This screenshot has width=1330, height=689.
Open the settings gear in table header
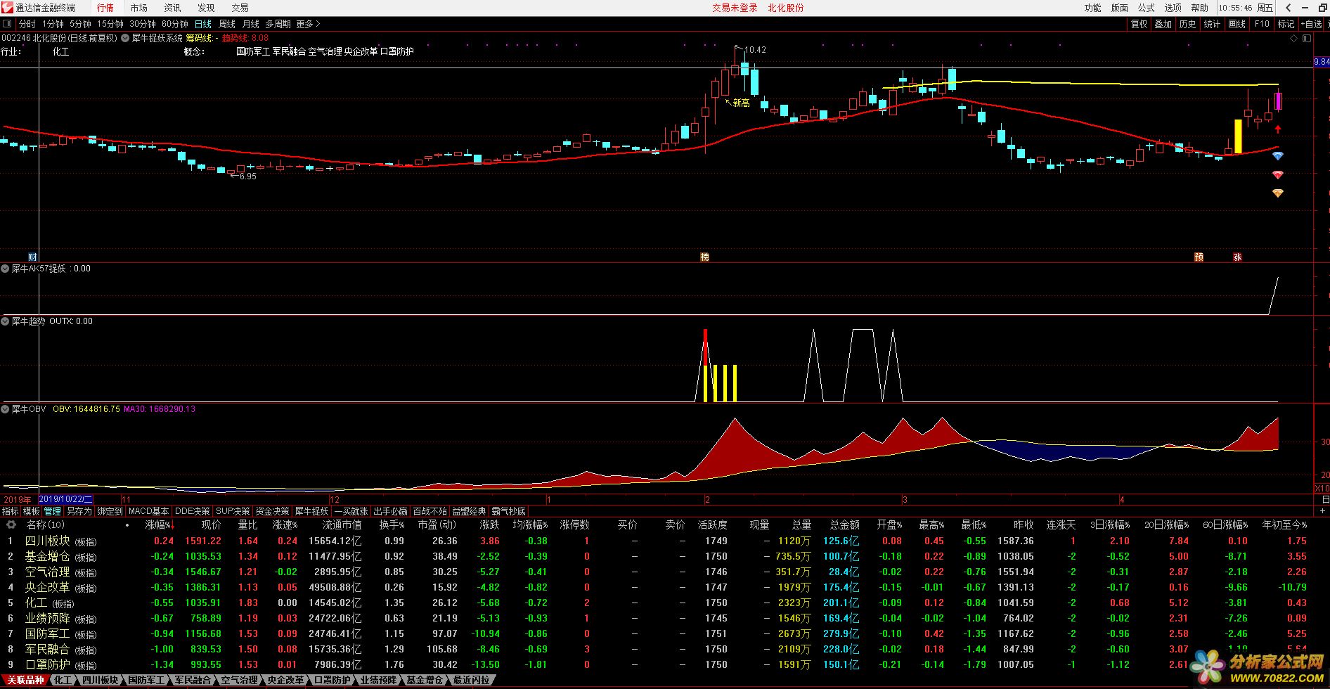[x=11, y=524]
